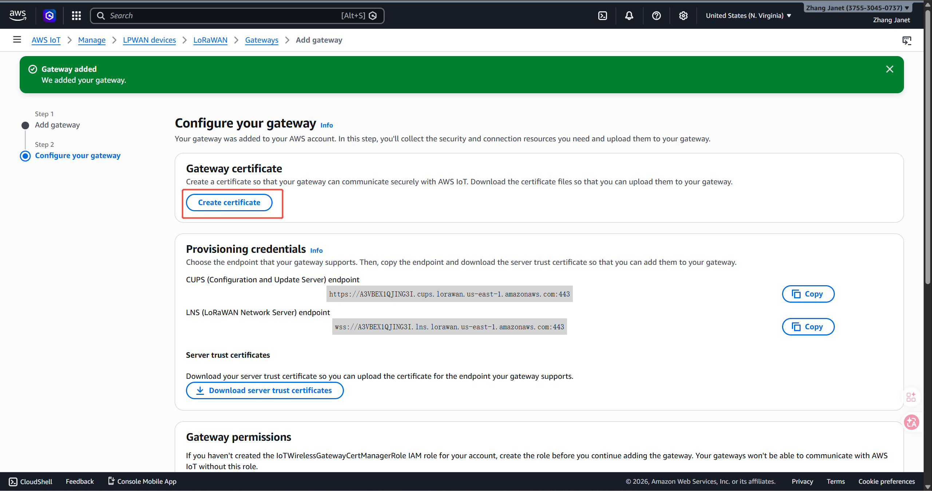Open the AWS services grid menu
932x491 pixels.
pos(76,16)
